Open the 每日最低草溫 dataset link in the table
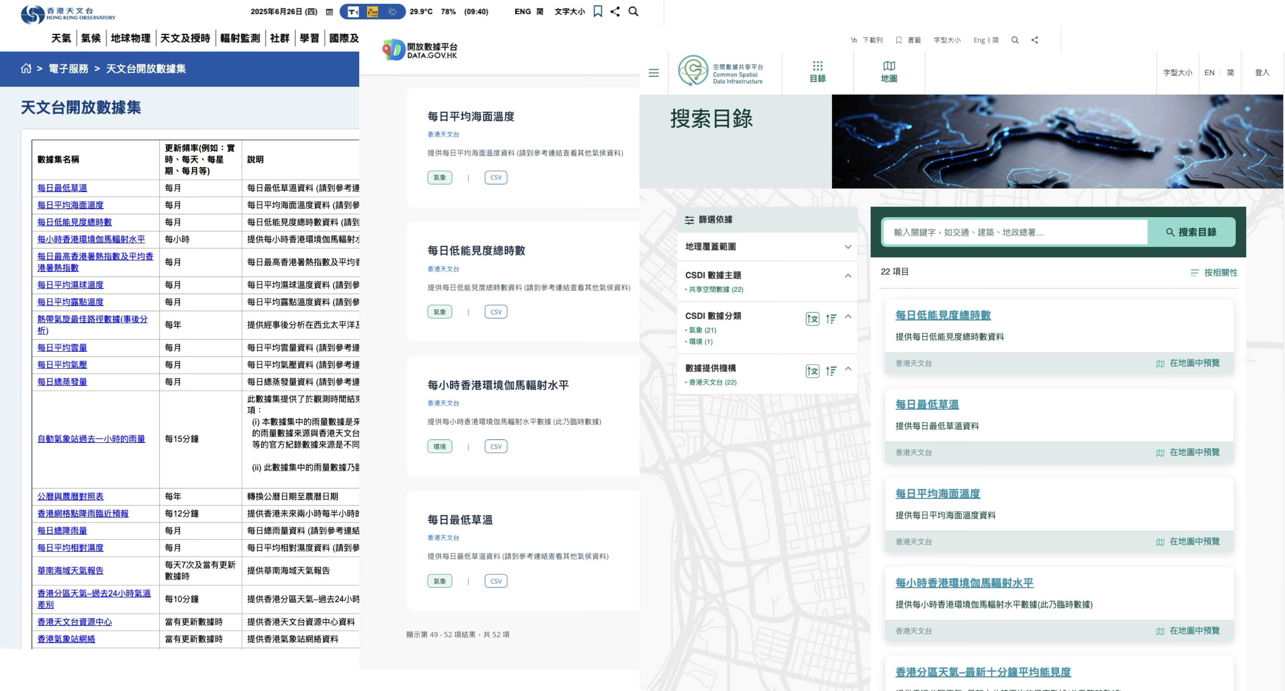This screenshot has height=691, width=1285. [62, 188]
